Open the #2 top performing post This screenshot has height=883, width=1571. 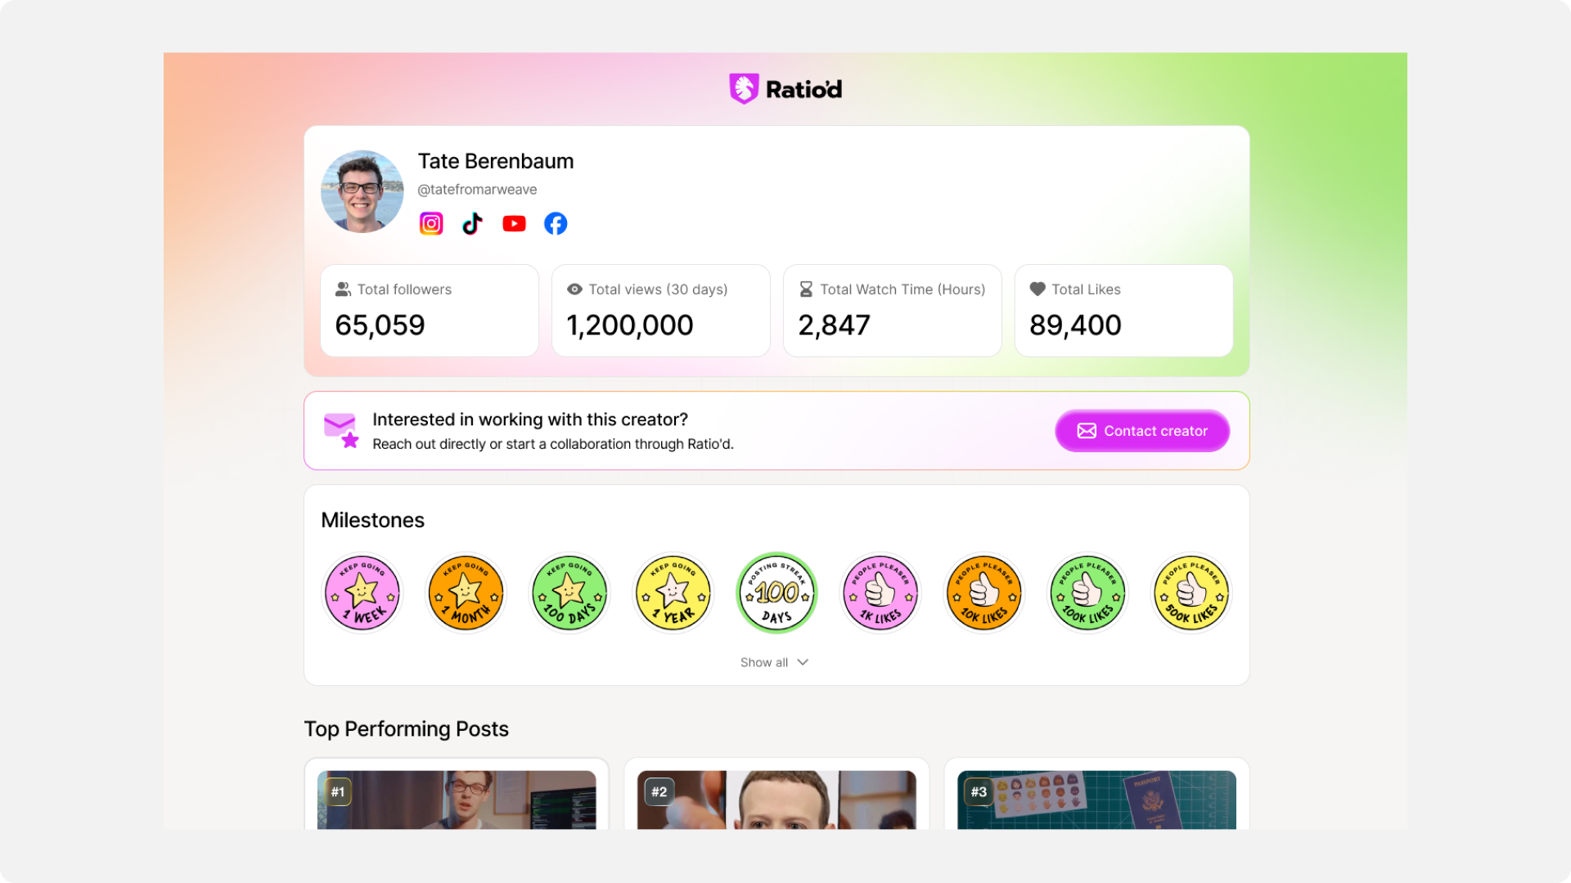tap(776, 800)
